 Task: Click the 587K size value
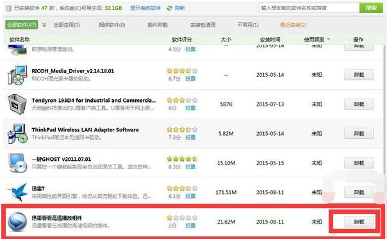tap(226, 104)
